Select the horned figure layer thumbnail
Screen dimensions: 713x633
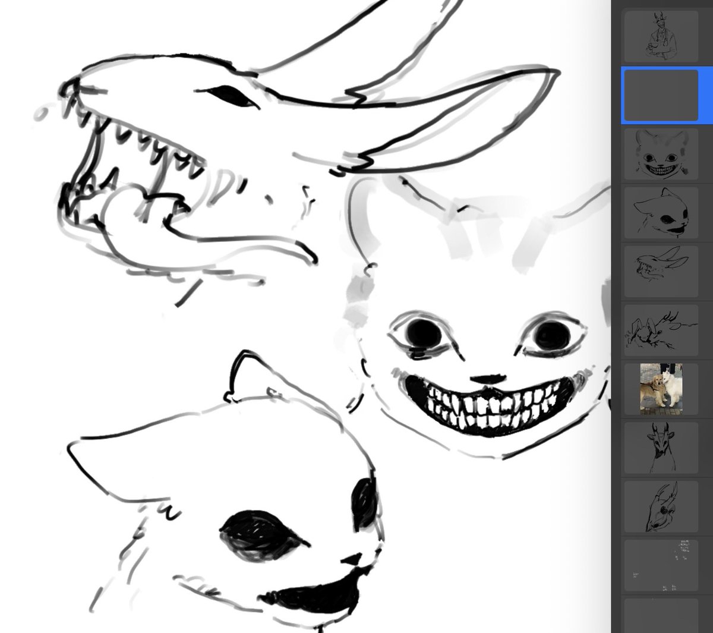660,36
